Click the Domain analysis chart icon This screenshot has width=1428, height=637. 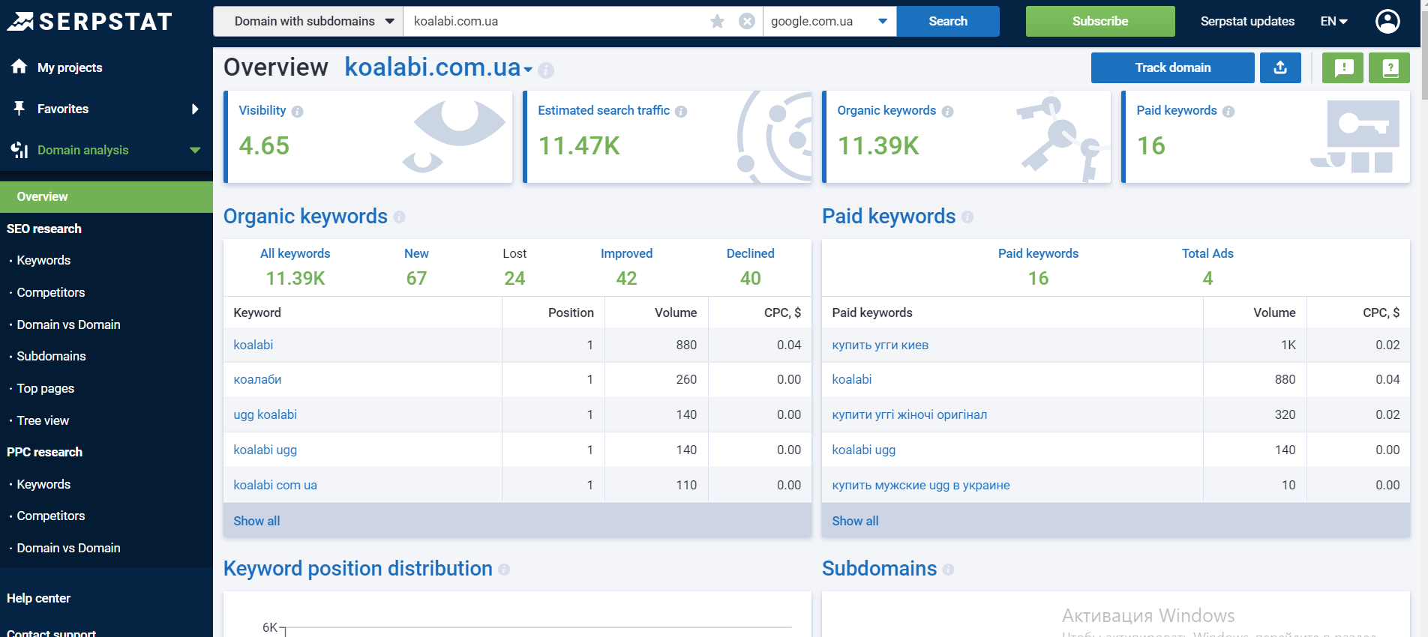19,150
